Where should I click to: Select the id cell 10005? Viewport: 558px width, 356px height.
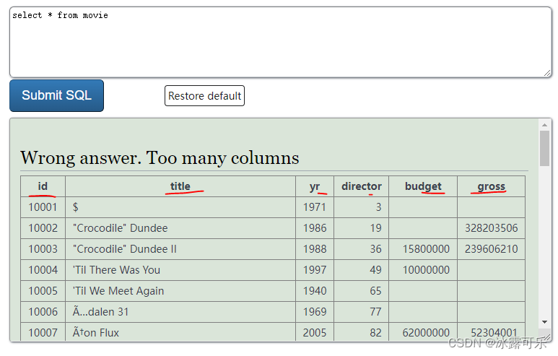pos(43,291)
